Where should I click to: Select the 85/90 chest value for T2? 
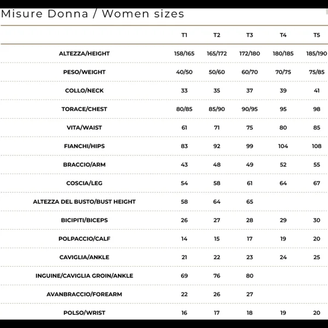point(217,109)
